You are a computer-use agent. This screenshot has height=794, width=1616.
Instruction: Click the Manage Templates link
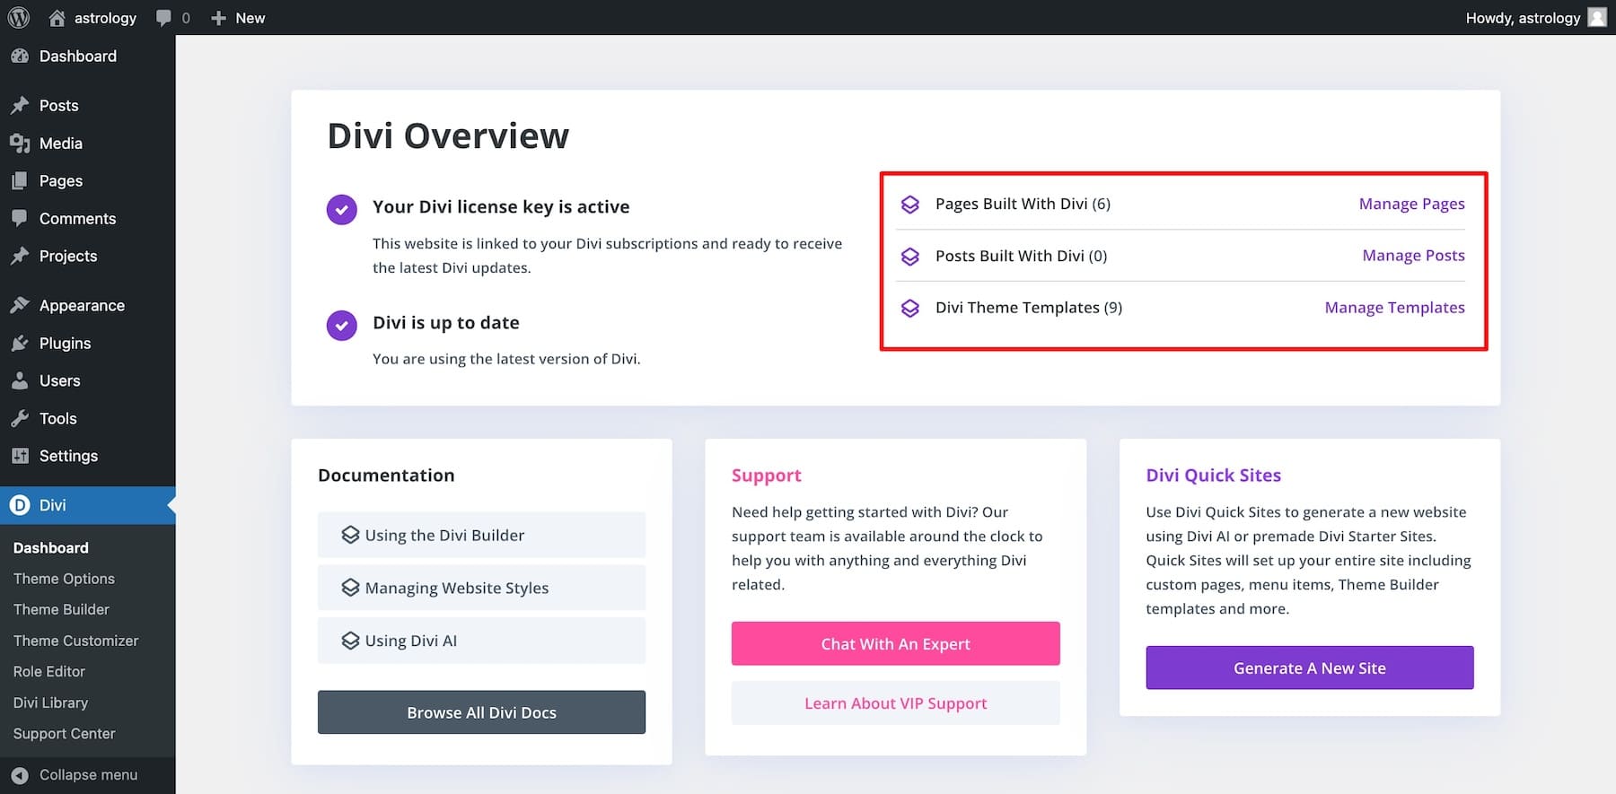click(x=1394, y=308)
